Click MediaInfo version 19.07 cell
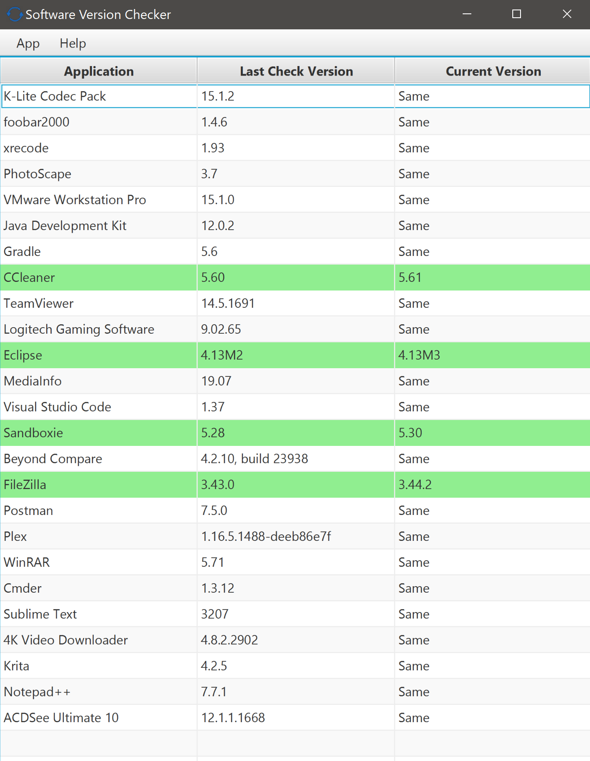Screen dimensions: 590x761 [x=296, y=381]
